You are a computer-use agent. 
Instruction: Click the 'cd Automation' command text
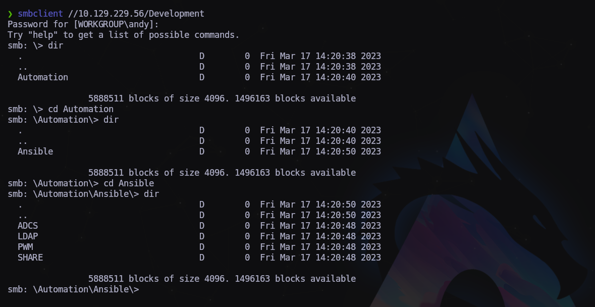tap(81, 109)
